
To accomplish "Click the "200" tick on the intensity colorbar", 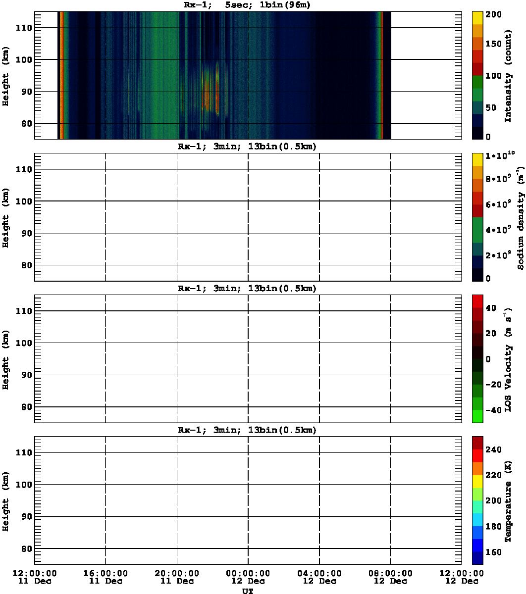I will tap(494, 15).
